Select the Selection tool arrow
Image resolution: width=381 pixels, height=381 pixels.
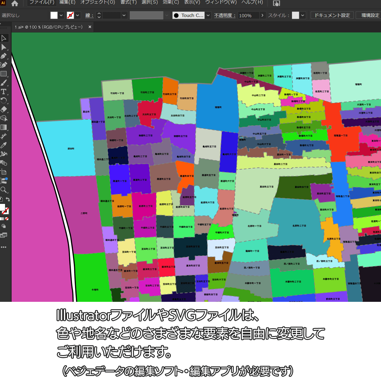pyautogui.click(x=4, y=38)
